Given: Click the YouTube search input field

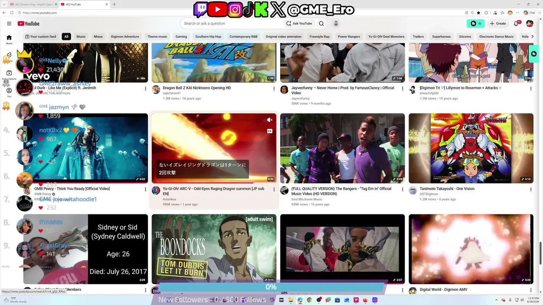Looking at the screenshot, I should [231, 24].
